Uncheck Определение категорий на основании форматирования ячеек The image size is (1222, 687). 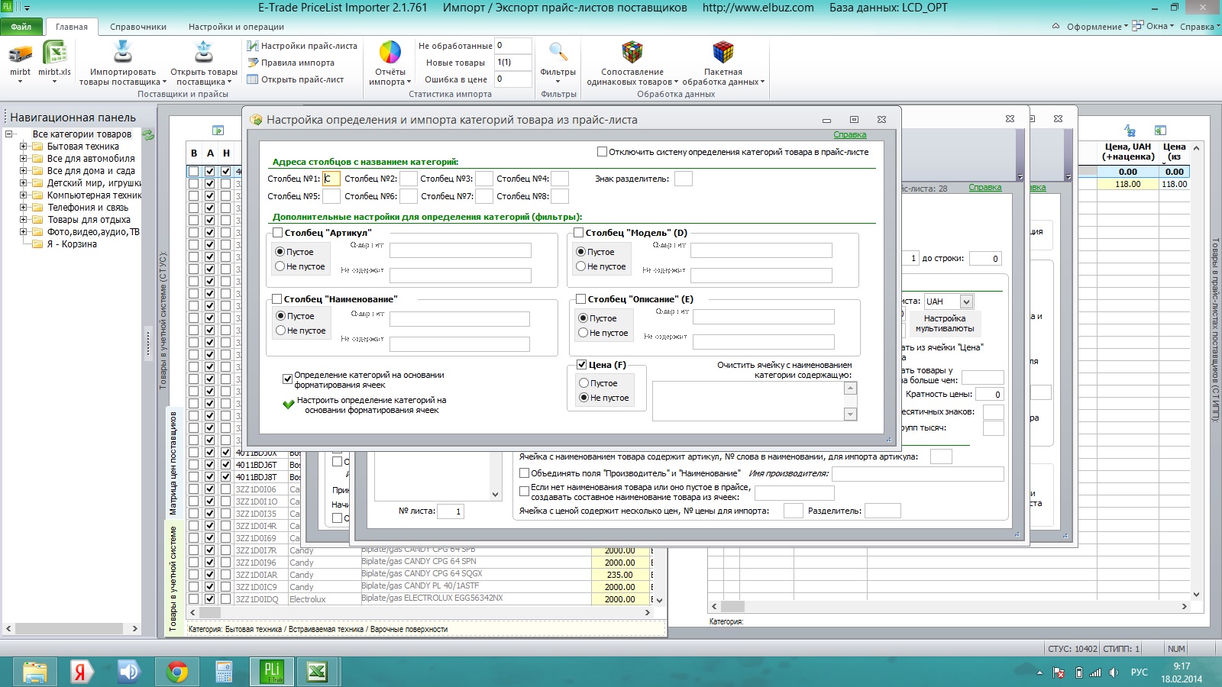[x=288, y=379]
